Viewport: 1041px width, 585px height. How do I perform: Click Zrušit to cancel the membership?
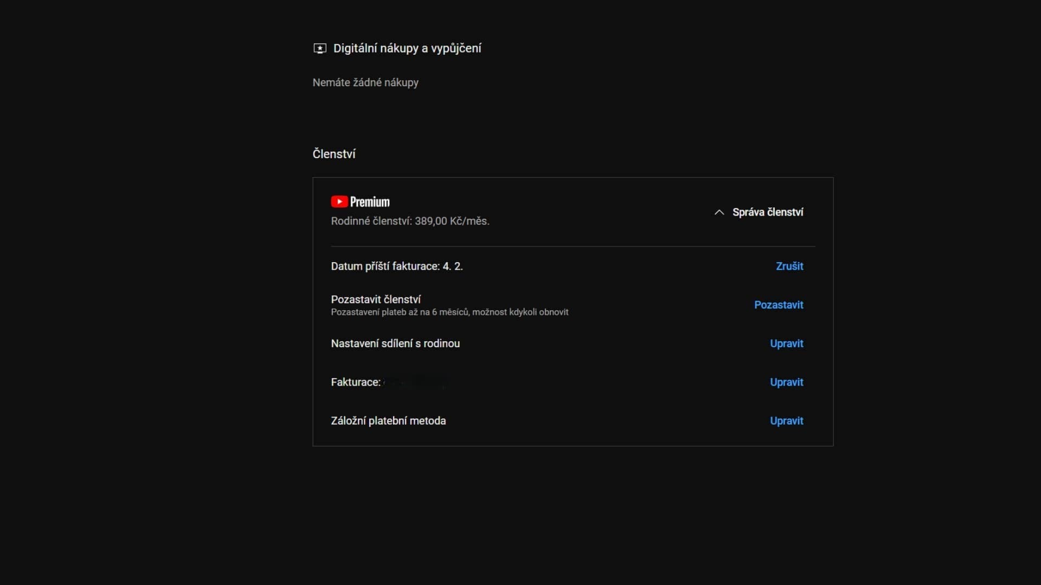tap(789, 266)
